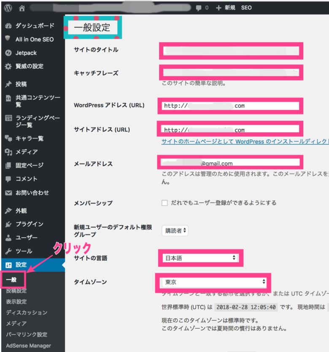Open パーマリンク設定 submenu
Viewport: 329px width, 352px height.
coord(27,335)
